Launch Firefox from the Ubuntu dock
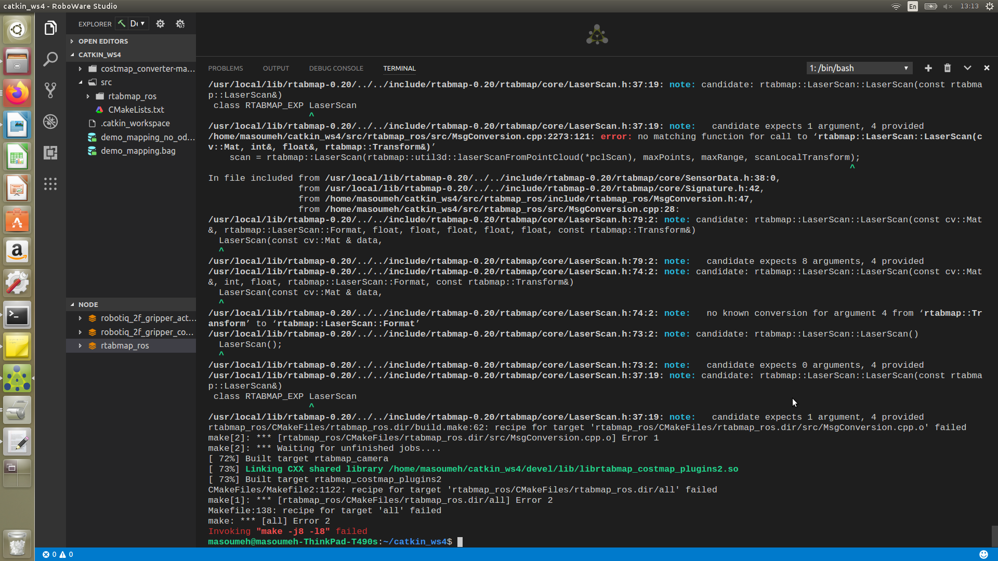The width and height of the screenshot is (998, 561). tap(17, 93)
